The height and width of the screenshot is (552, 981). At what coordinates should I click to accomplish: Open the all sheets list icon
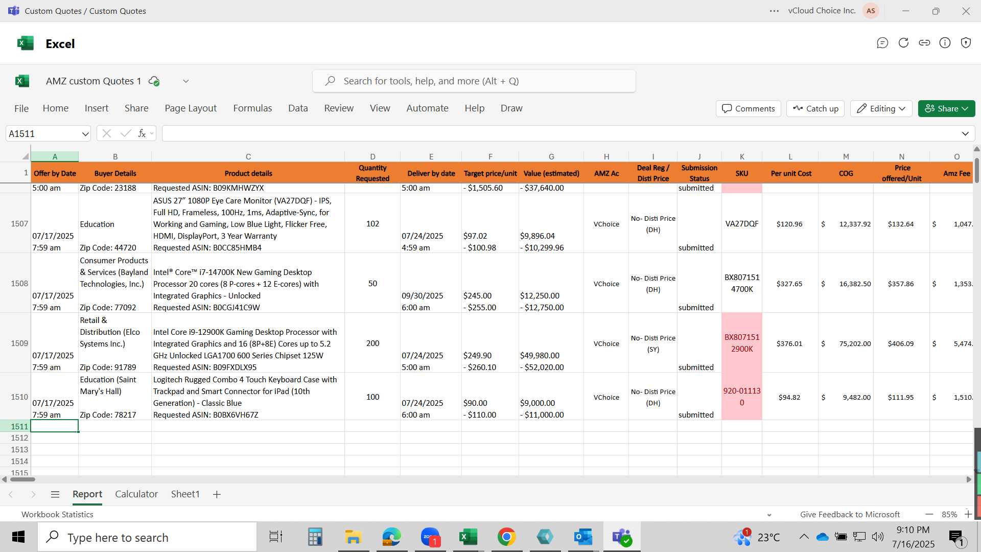pyautogui.click(x=55, y=494)
